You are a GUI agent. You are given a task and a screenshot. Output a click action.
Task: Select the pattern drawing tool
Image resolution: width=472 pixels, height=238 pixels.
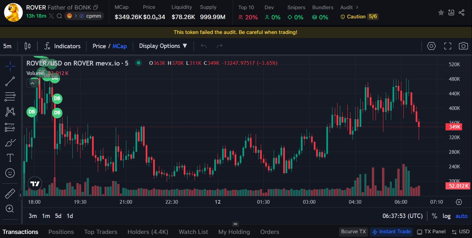click(10, 112)
